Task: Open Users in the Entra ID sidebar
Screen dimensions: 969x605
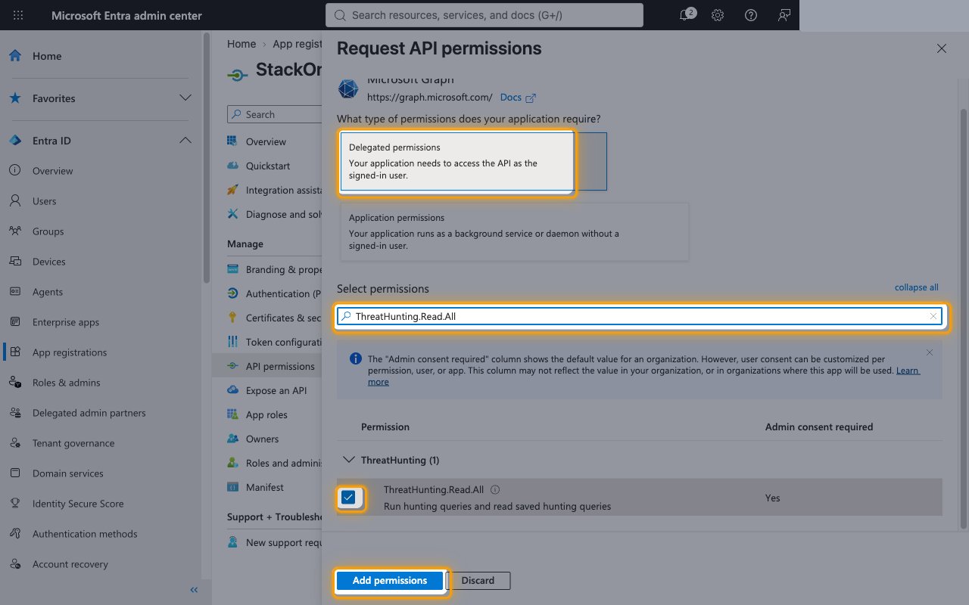Action: pyautogui.click(x=44, y=201)
